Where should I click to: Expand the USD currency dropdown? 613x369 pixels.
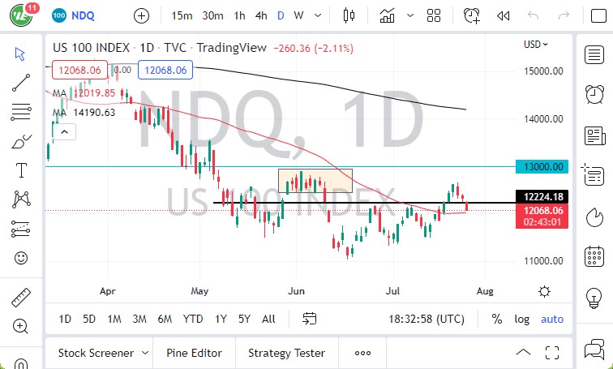536,45
